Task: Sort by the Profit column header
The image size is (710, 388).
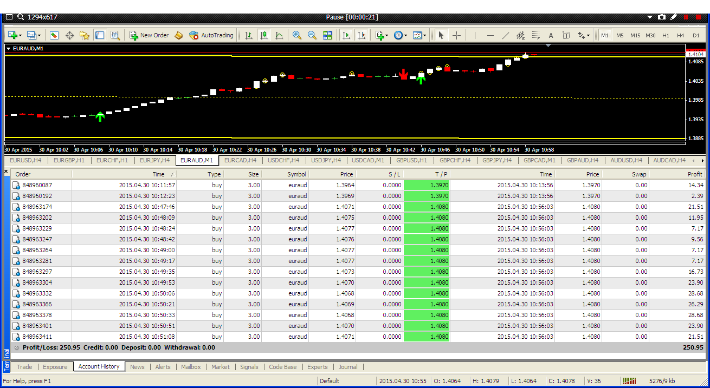Action: coord(677,174)
